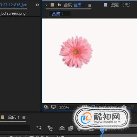Viewport: 137px width, 137px height.
Task: Close the 合成 1 composition panel tab
Action: 46,5
